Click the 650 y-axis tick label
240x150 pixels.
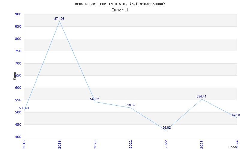18,76
